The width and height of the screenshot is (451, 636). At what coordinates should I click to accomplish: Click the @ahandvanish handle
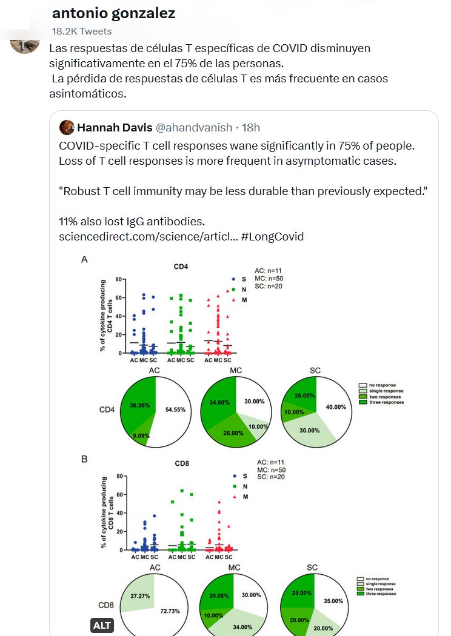coord(194,127)
